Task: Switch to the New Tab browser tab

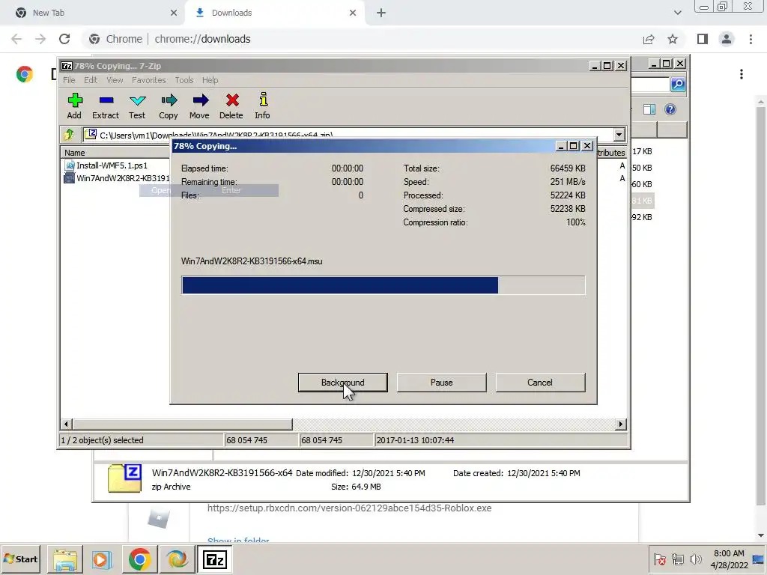Action: click(x=93, y=13)
